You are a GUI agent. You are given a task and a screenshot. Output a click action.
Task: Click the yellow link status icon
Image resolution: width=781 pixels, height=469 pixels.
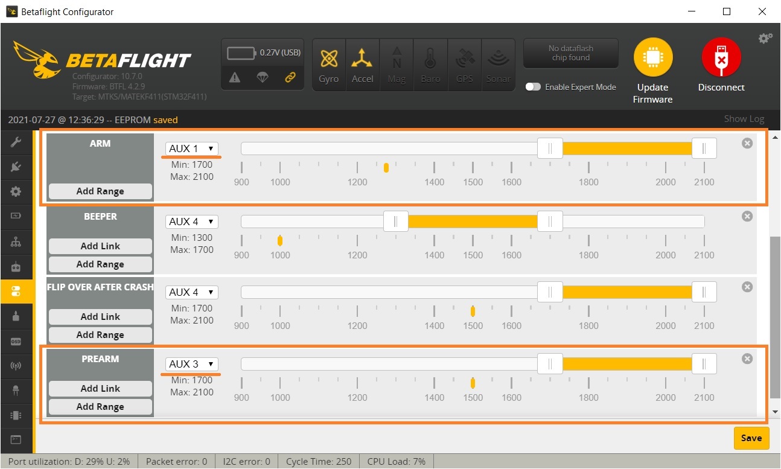pyautogui.click(x=290, y=77)
